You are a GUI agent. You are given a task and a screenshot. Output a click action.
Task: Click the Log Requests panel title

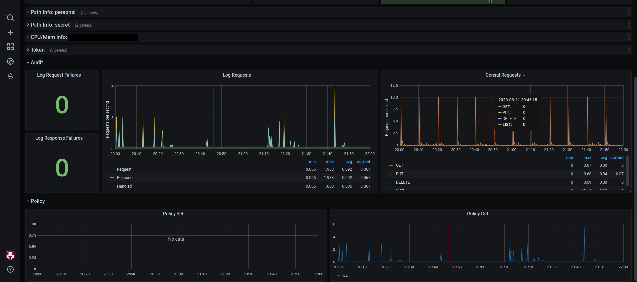[237, 75]
